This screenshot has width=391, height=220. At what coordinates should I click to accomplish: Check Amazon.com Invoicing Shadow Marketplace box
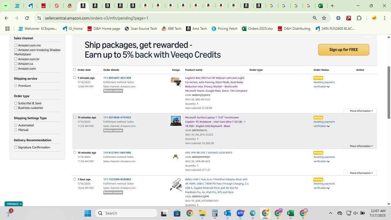[16, 50]
